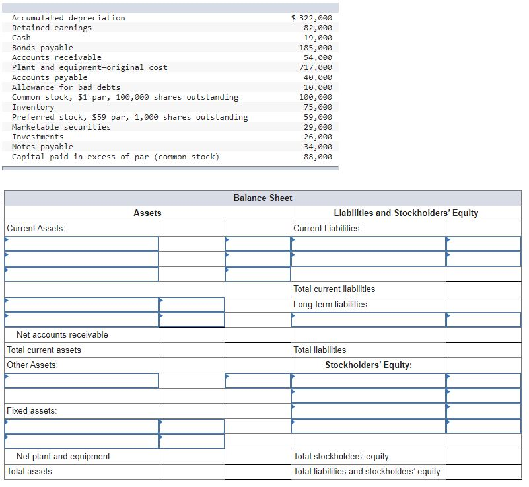Click the Total stockholders' equity amount cell
This screenshot has height=487, width=529.
[483, 457]
